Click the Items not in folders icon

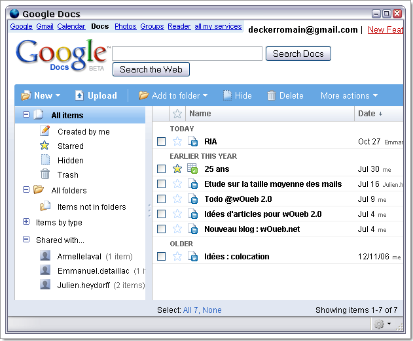tap(45, 206)
